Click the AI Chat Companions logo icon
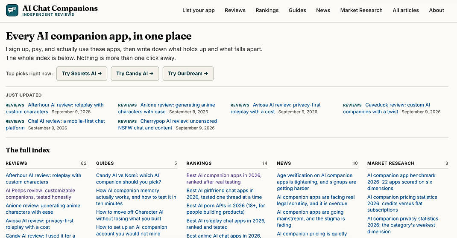The image size is (457, 238). (x=12, y=11)
